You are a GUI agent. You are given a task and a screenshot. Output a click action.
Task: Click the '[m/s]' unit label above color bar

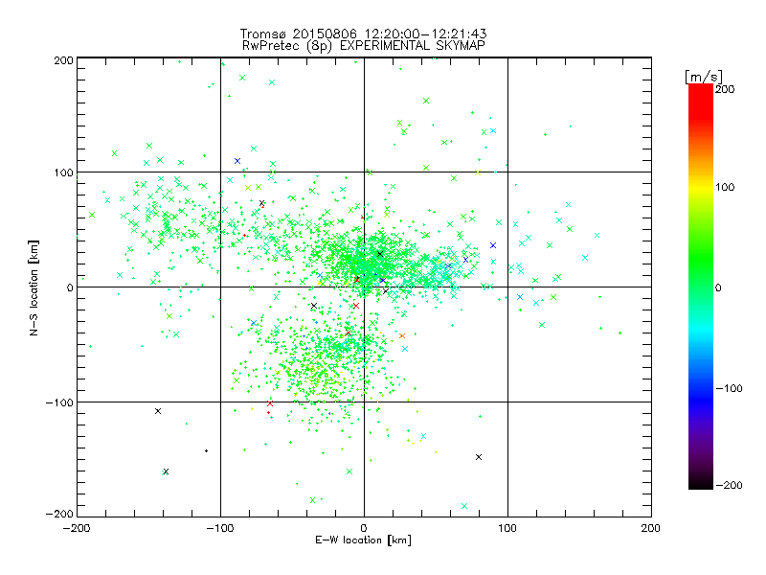[704, 77]
